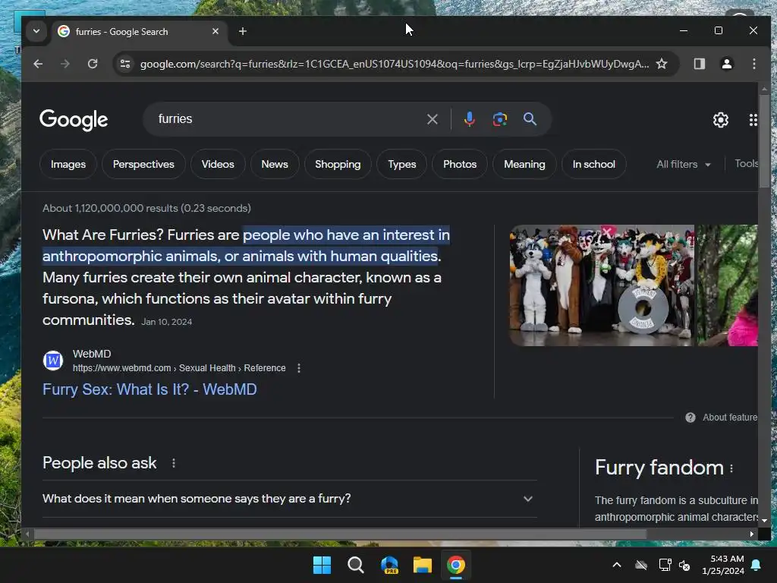777x583 pixels.
Task: Click Chrome icon in taskbar
Action: pyautogui.click(x=456, y=565)
